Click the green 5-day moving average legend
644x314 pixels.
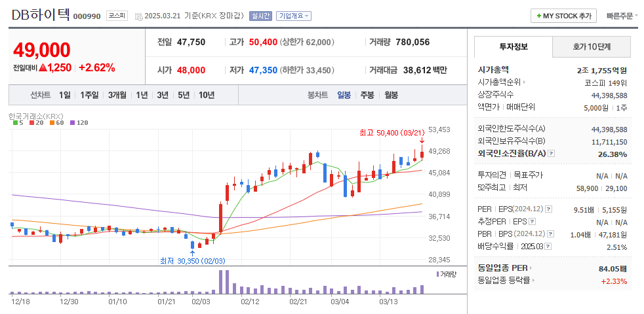[17, 122]
